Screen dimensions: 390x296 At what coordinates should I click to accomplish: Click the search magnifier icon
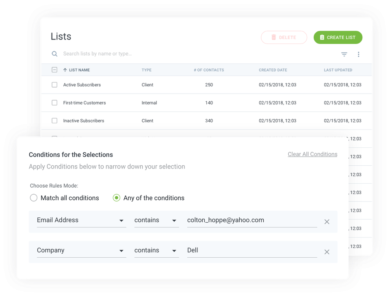click(54, 54)
